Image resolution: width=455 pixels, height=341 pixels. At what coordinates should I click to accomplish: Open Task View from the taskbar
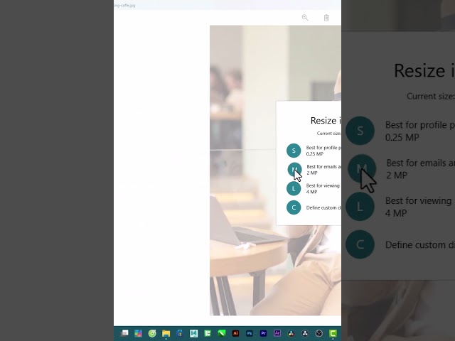(x=124, y=333)
